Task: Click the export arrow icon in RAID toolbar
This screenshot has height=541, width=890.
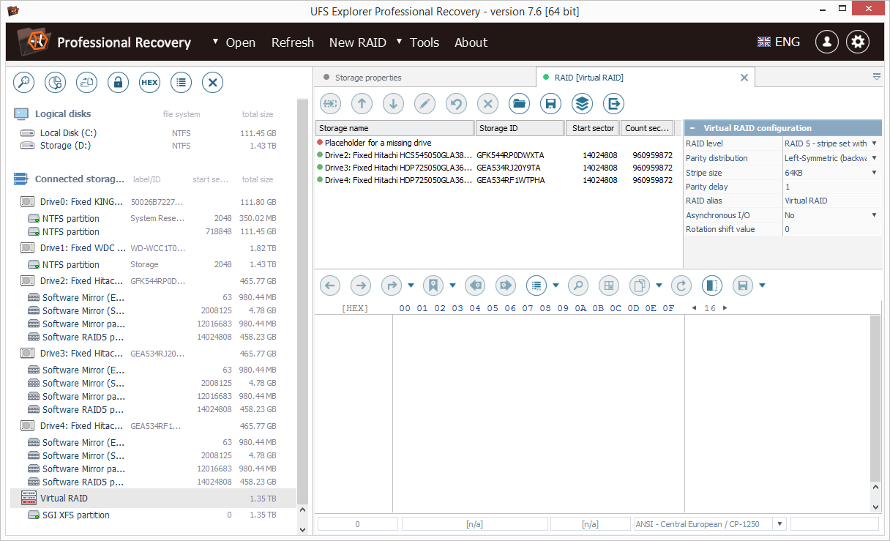Action: click(613, 104)
